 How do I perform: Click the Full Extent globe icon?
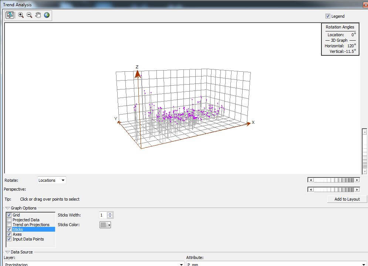pyautogui.click(x=47, y=15)
